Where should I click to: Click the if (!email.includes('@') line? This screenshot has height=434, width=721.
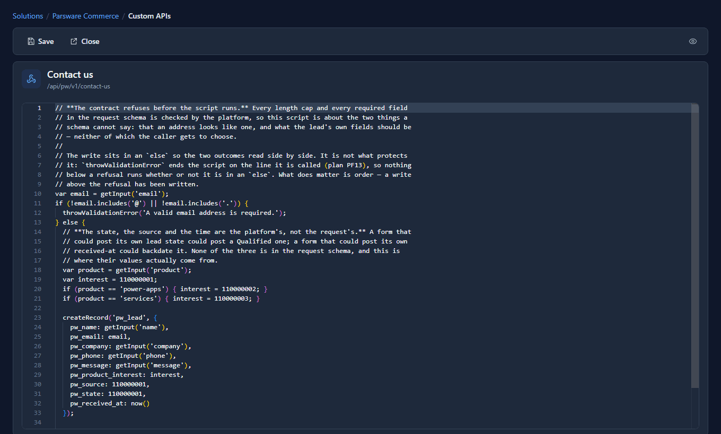click(152, 203)
